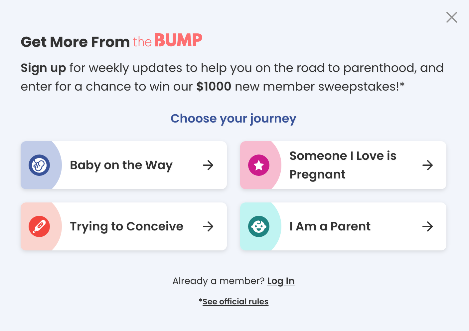Click the star icon for Someone I Love is Pregnant
Image resolution: width=469 pixels, height=331 pixels.
259,165
